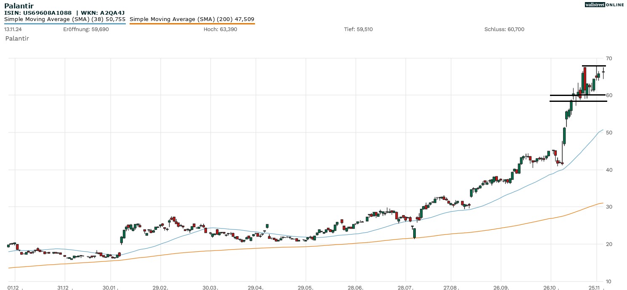This screenshot has height=290, width=627.
Task: Click the long green candle at the August low
Action: click(x=414, y=233)
